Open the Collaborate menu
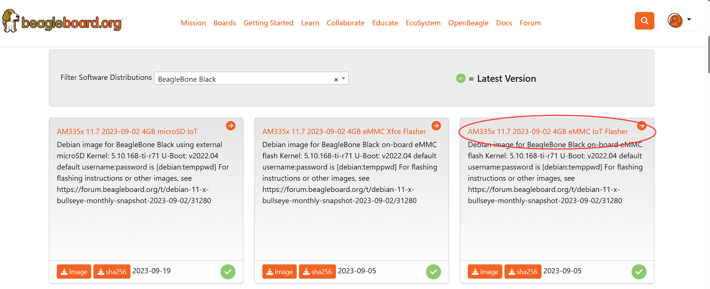The image size is (710, 289). click(346, 23)
